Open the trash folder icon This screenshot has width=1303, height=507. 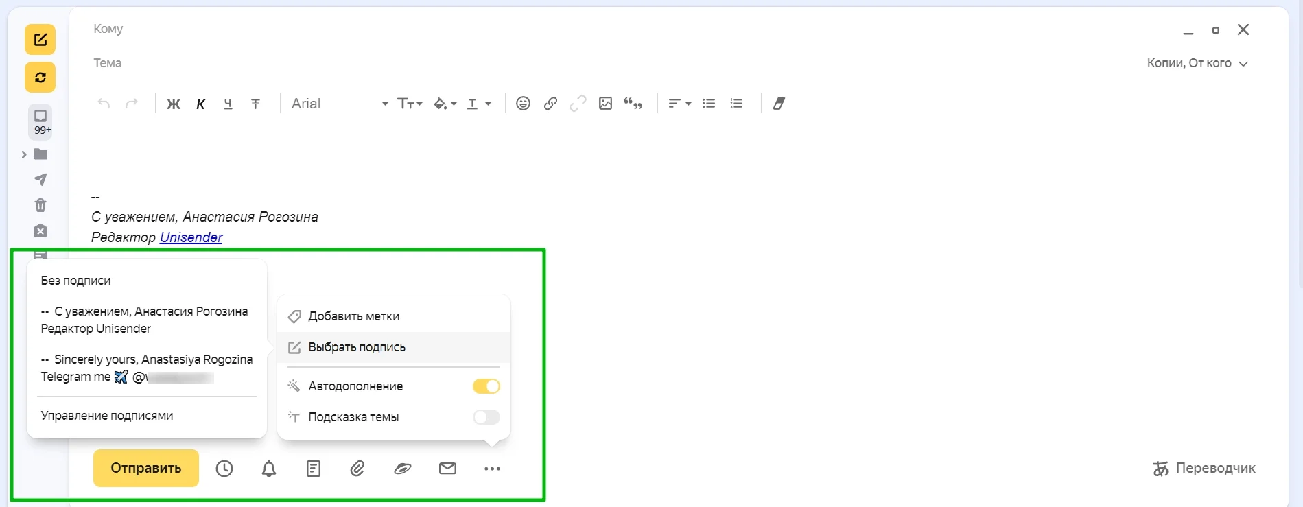(x=40, y=205)
